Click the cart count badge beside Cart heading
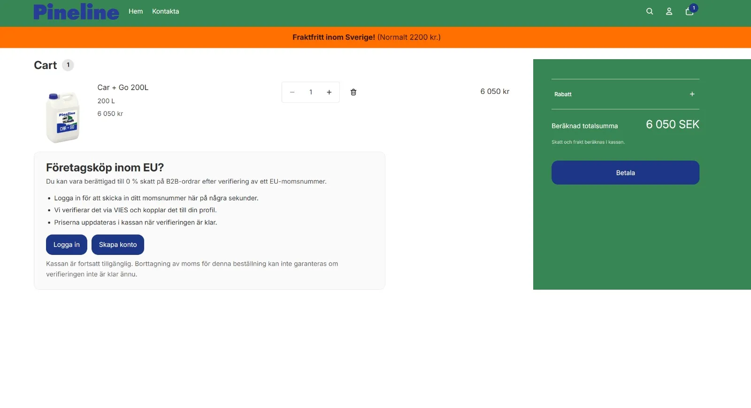751x408 pixels. [68, 65]
